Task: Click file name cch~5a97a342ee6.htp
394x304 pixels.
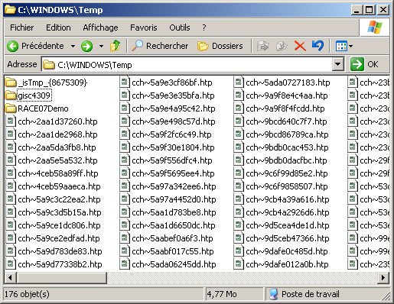Action: click(x=174, y=186)
